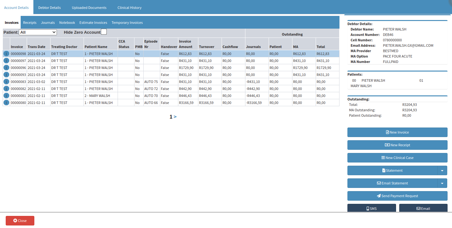This screenshot has height=228, width=452.
Task: Click info icon for Mary Walsh invoice 00000081
Action: [6, 96]
